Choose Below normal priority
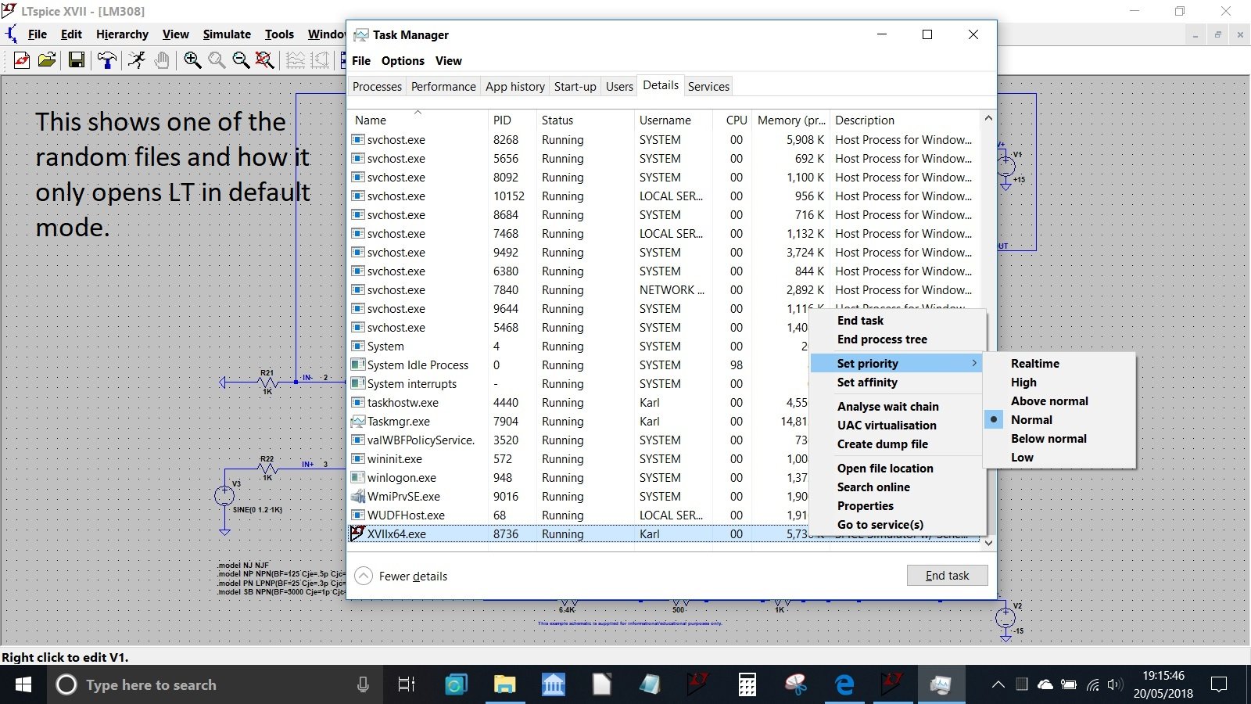Screen dimensions: 1251x704 point(1048,438)
